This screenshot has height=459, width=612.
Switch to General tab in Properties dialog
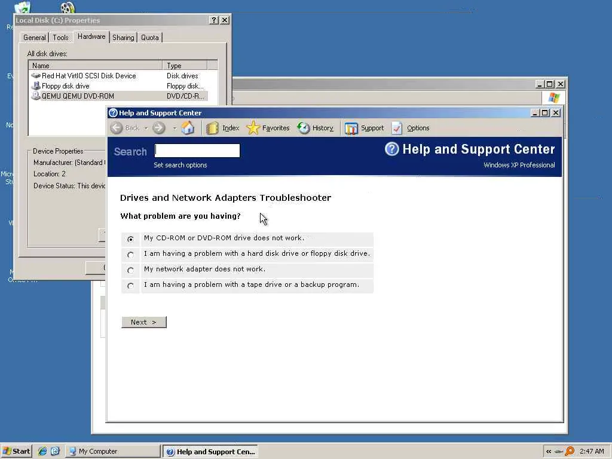[34, 38]
